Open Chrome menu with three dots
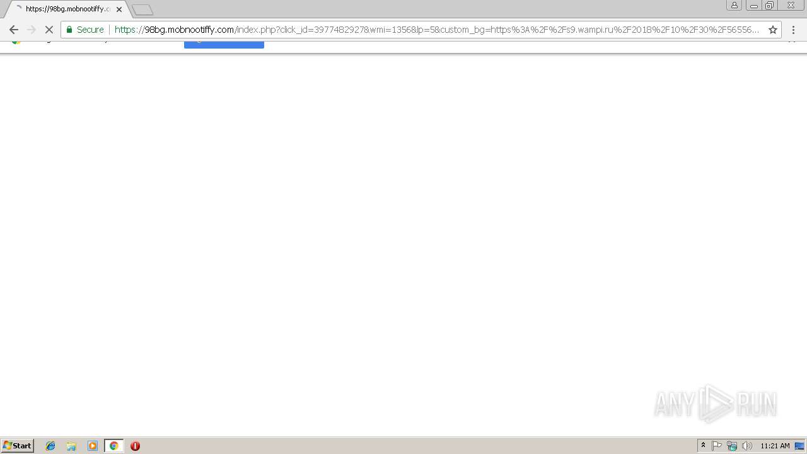Screen dimensions: 807x454 [x=793, y=30]
